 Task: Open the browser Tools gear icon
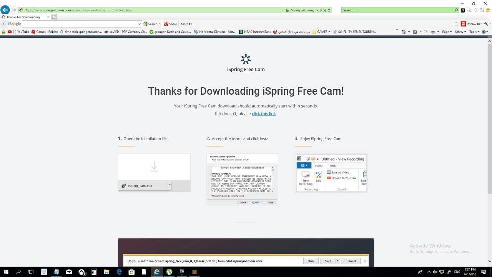point(482,10)
